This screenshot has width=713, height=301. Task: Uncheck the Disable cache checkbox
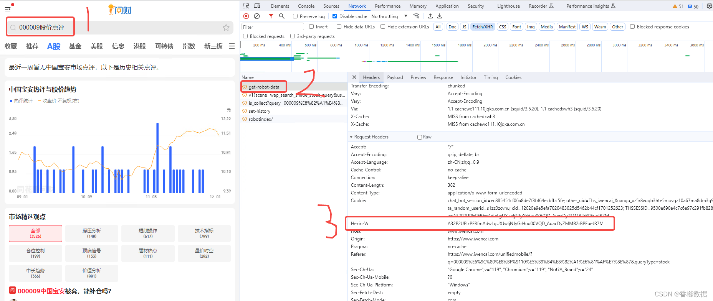[x=335, y=16]
